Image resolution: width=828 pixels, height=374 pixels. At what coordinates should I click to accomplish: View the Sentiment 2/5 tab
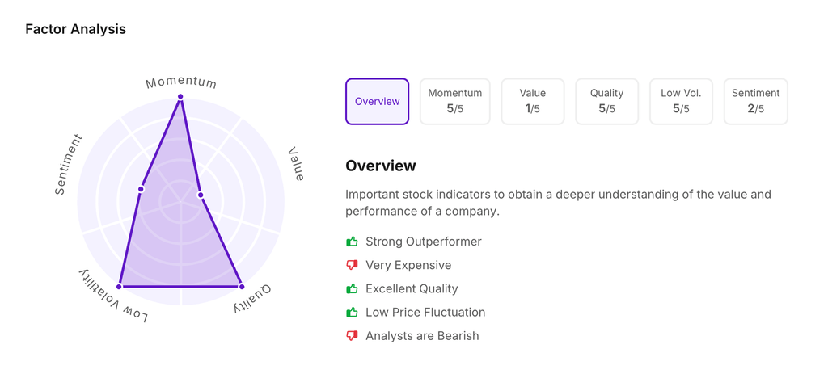point(755,102)
